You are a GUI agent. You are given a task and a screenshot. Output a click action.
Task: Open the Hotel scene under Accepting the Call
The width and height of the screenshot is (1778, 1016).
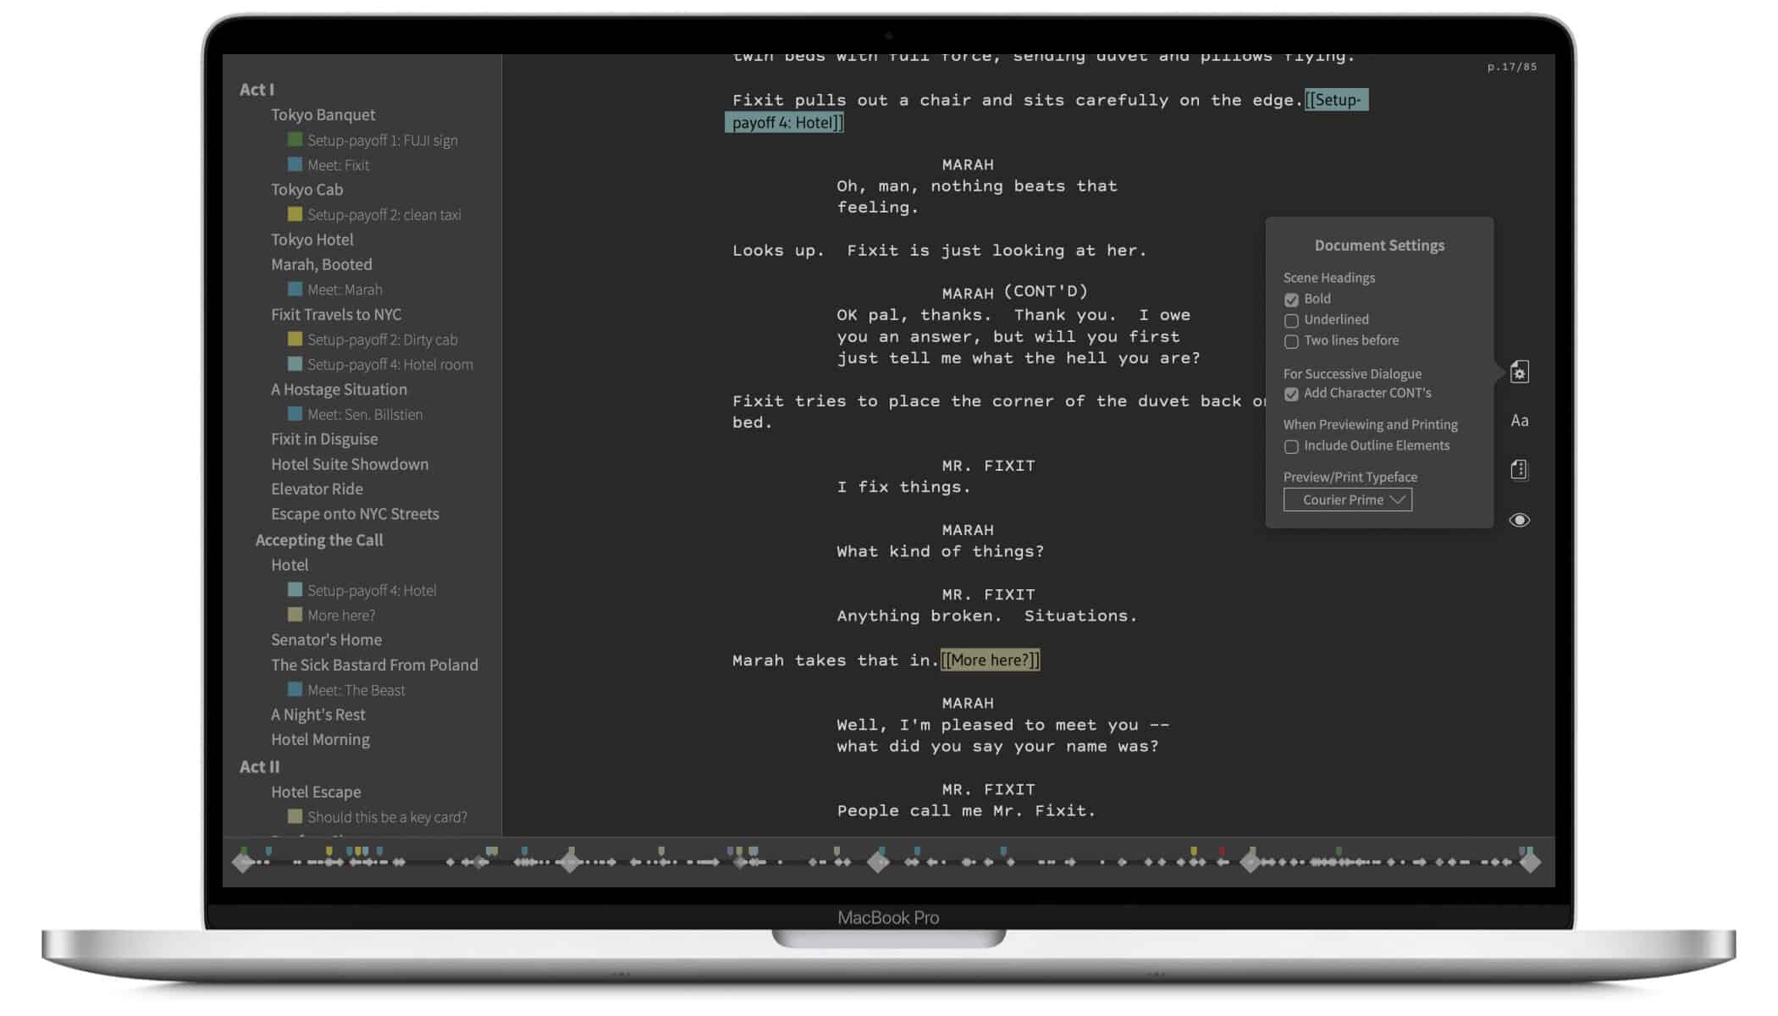tap(290, 565)
